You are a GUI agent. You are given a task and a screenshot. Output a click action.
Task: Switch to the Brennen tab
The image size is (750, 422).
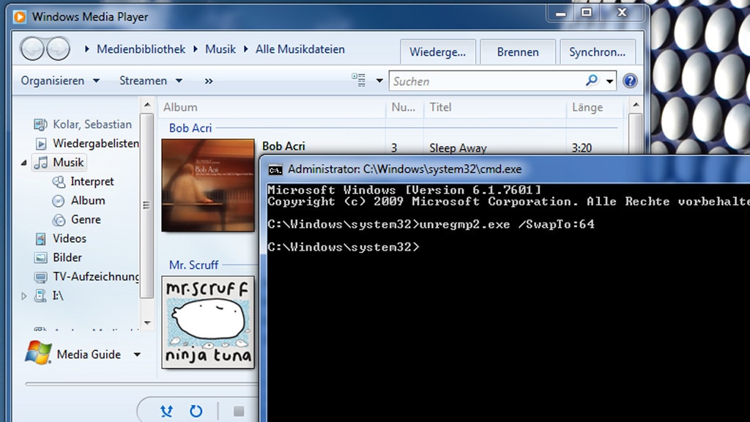518,52
